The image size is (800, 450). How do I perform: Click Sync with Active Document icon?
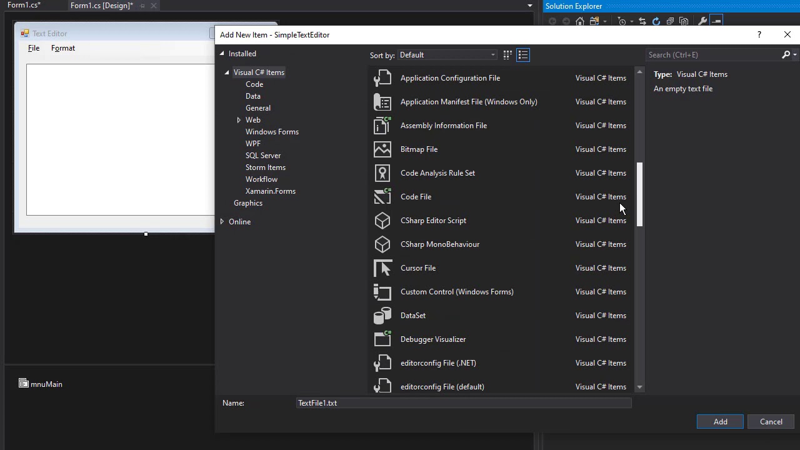pos(642,21)
